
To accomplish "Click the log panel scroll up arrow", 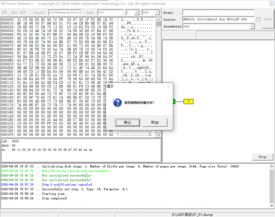I will click(271, 166).
